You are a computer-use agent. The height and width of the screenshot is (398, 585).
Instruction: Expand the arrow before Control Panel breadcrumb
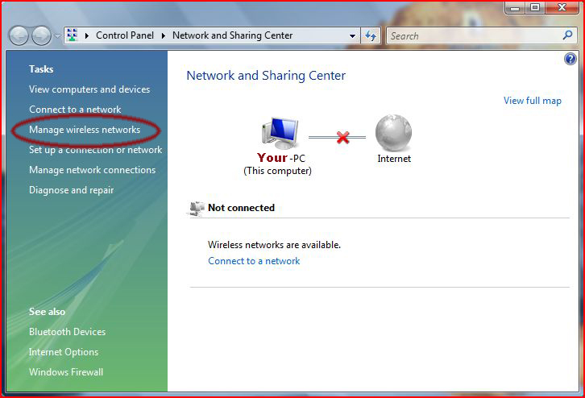[x=87, y=35]
